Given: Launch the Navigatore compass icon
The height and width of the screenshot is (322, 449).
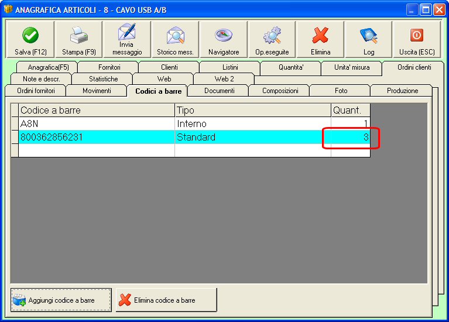Looking at the screenshot, I should (x=224, y=35).
